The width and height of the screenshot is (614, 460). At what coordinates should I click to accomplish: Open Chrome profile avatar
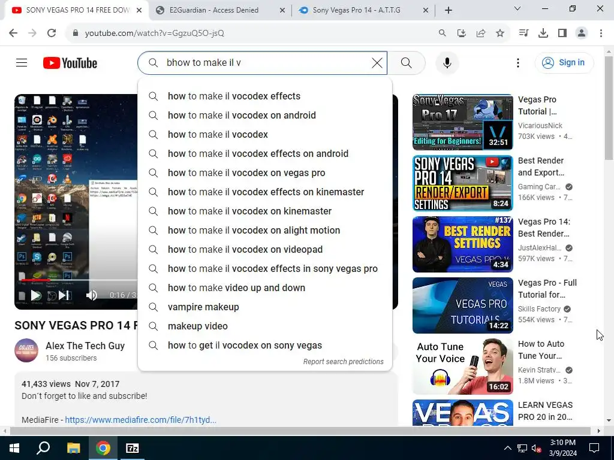[582, 34]
